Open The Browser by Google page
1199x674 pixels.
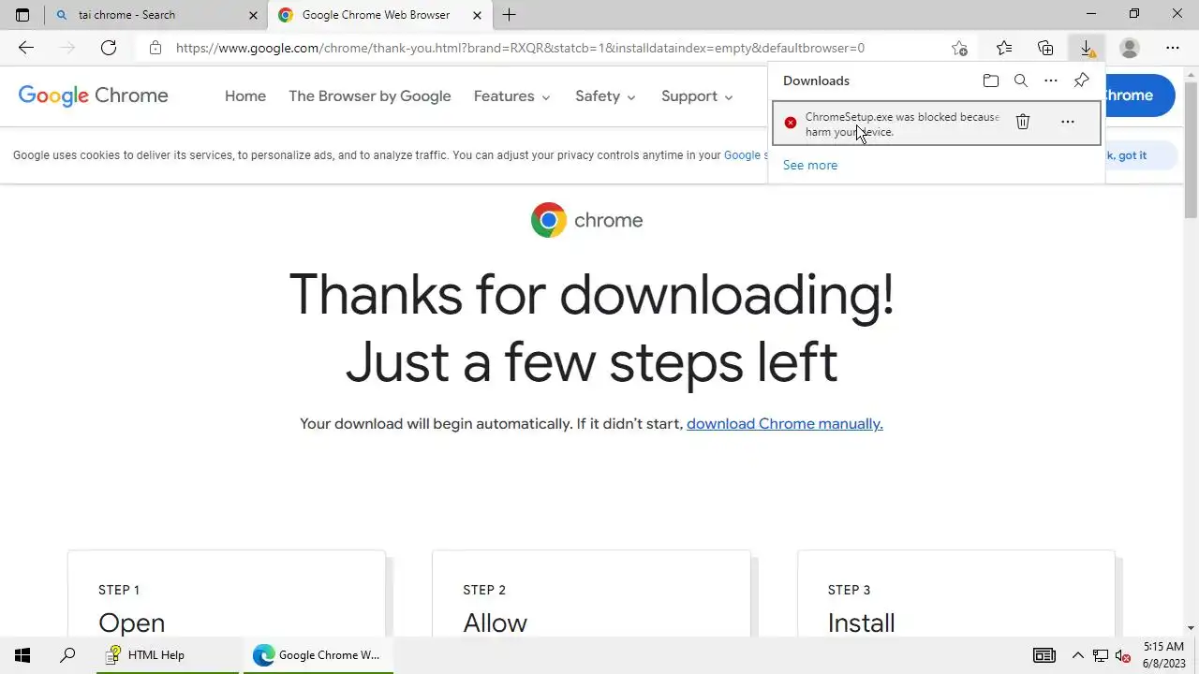[x=370, y=95]
